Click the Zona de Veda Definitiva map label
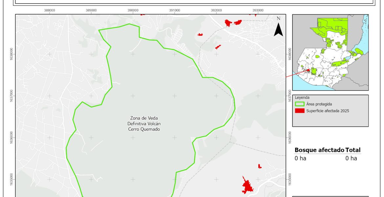 click(x=144, y=123)
